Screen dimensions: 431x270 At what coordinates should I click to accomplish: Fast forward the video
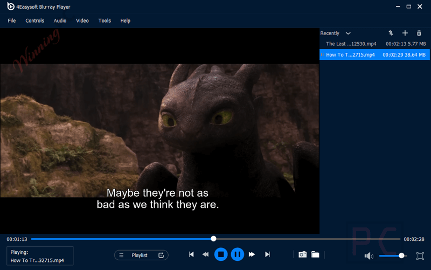(x=252, y=254)
